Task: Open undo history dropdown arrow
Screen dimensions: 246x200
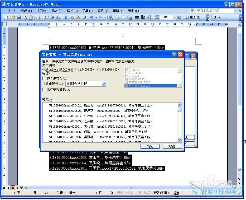Action: pos(96,17)
